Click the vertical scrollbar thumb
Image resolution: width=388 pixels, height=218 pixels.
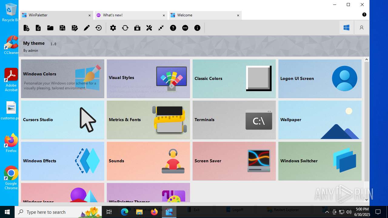click(x=366, y=121)
